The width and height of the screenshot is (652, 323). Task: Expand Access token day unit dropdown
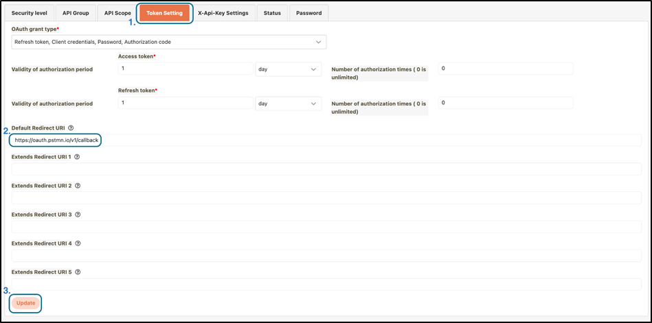(288, 69)
